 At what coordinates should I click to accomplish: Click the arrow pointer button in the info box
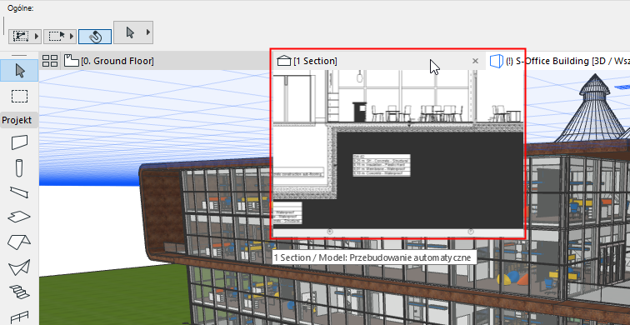click(x=130, y=32)
